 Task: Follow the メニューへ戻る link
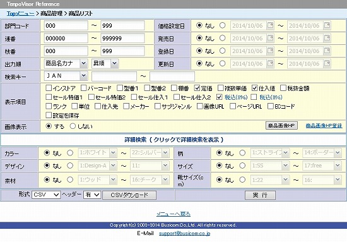173,214
